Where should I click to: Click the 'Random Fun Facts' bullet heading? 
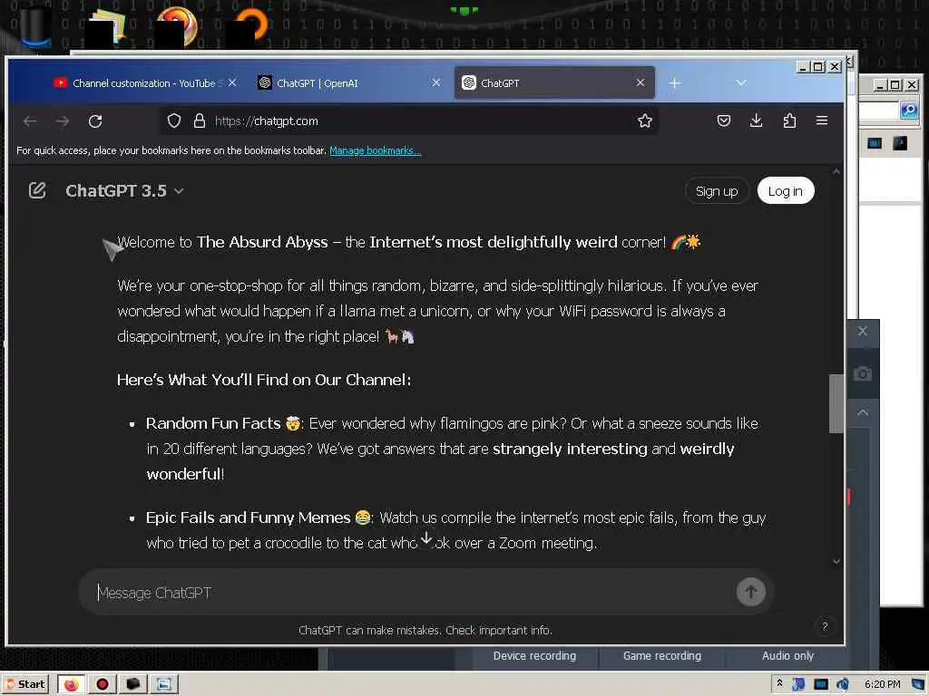[x=213, y=423]
